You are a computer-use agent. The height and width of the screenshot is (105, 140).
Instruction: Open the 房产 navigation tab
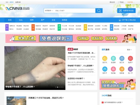click(x=43, y=20)
